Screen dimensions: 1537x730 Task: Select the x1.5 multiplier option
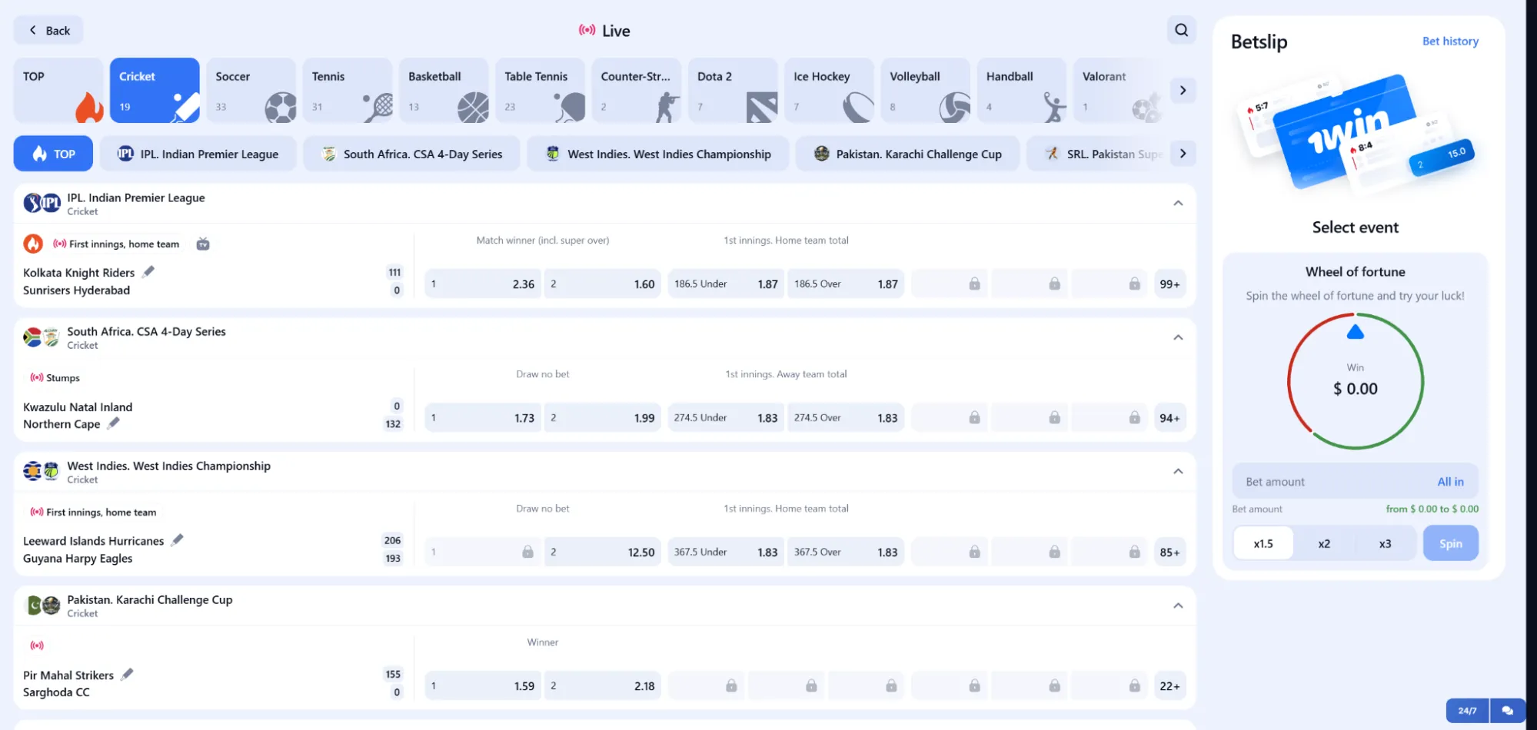coord(1263,543)
